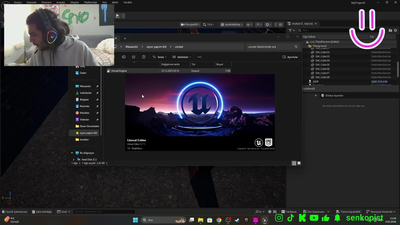Image resolution: width=400 pixels, height=225 pixels.
Task: Toggle the Ayrıntılar details pane
Action: click(290, 57)
